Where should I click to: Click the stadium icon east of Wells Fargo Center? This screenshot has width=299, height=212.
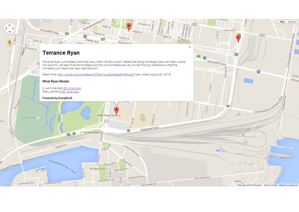142,118
